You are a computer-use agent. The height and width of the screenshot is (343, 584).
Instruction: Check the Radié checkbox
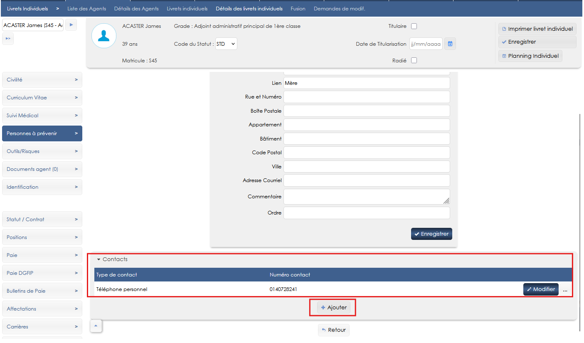pos(414,60)
